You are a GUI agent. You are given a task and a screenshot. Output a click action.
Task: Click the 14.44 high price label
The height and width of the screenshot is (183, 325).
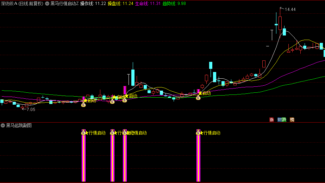pos(290,9)
